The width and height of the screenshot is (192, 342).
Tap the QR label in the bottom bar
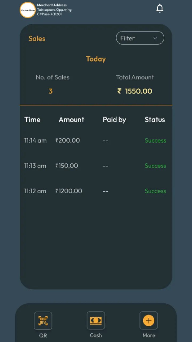click(43, 335)
